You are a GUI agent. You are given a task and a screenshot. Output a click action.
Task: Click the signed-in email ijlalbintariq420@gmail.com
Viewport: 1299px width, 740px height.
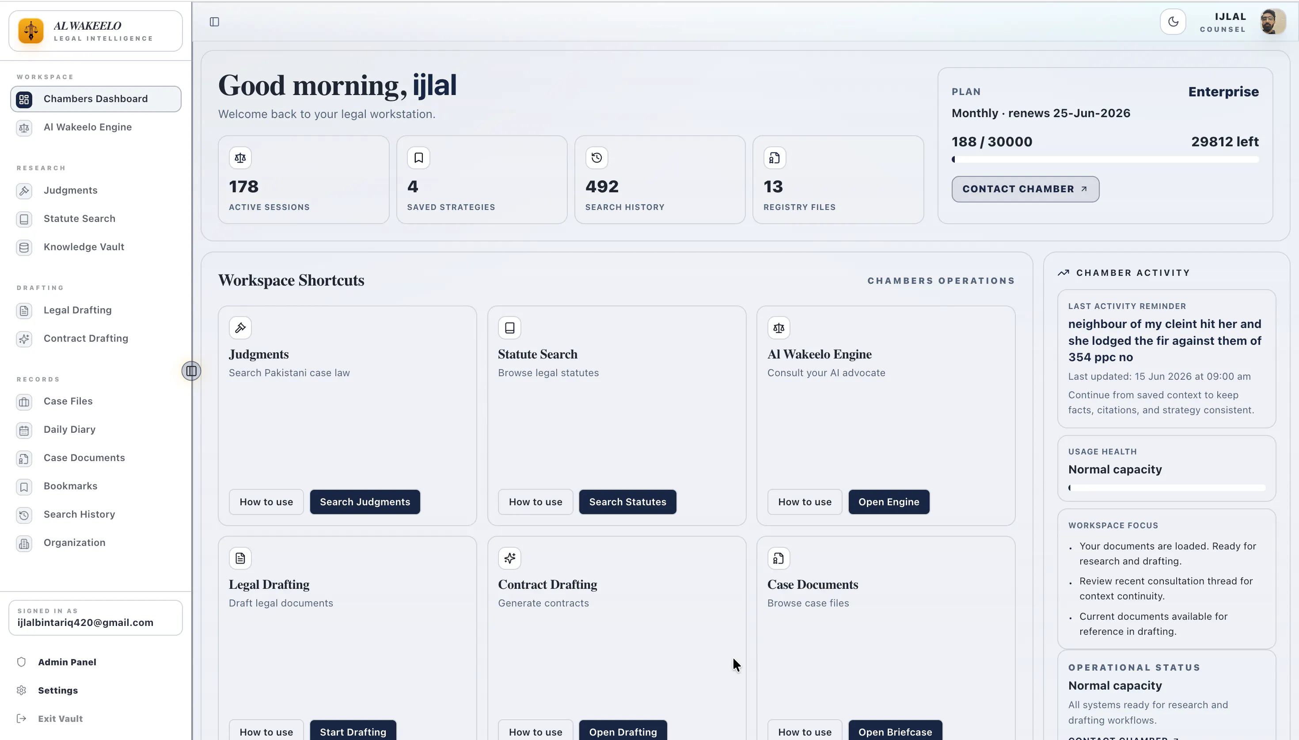pyautogui.click(x=85, y=622)
